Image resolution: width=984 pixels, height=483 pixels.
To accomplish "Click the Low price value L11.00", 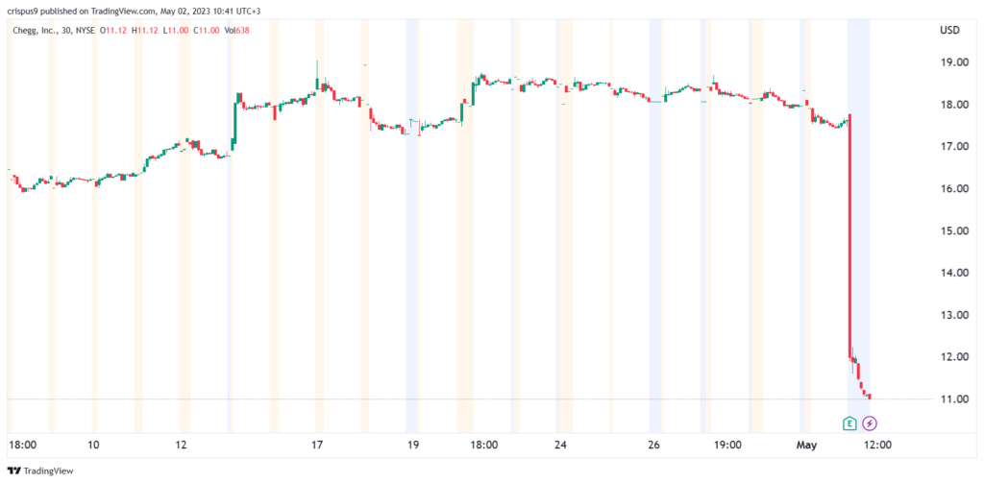I will click(x=177, y=31).
